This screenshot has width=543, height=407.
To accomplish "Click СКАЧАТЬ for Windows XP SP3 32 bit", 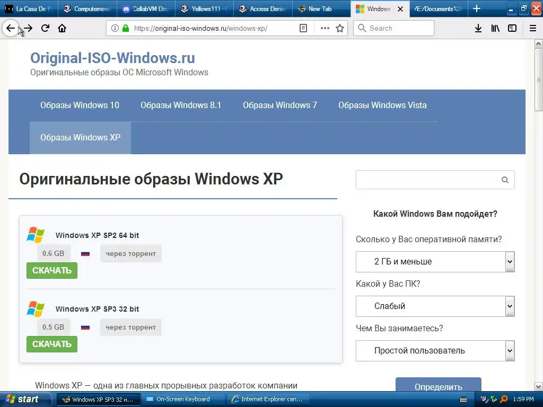I will [x=52, y=344].
